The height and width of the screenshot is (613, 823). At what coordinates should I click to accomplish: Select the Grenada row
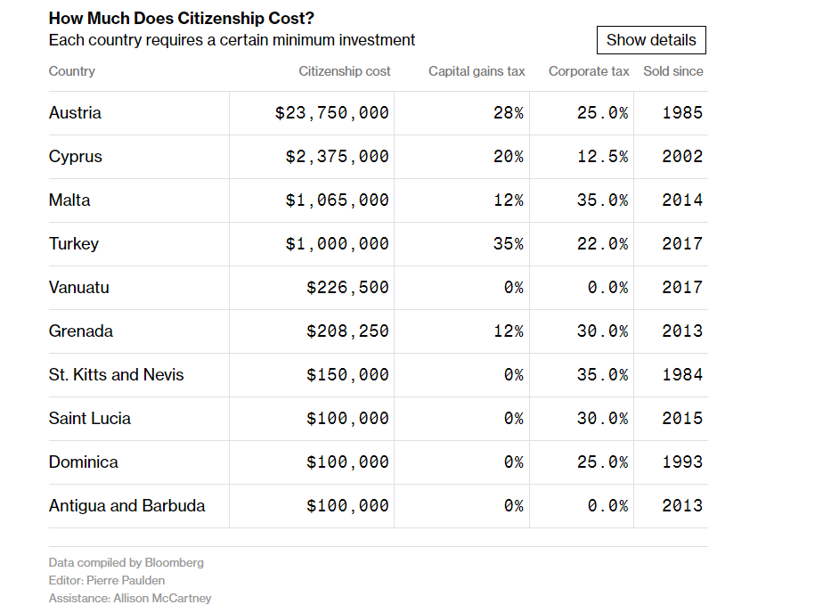(81, 331)
